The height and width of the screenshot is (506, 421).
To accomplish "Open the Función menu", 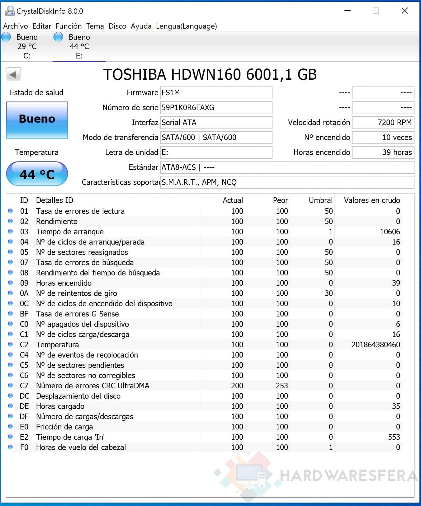I will tap(69, 26).
